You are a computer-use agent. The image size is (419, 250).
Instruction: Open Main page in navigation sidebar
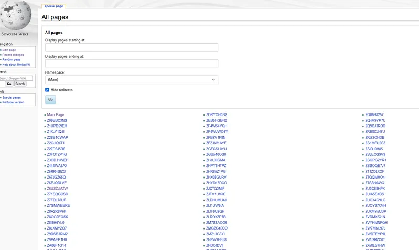[x=9, y=50]
